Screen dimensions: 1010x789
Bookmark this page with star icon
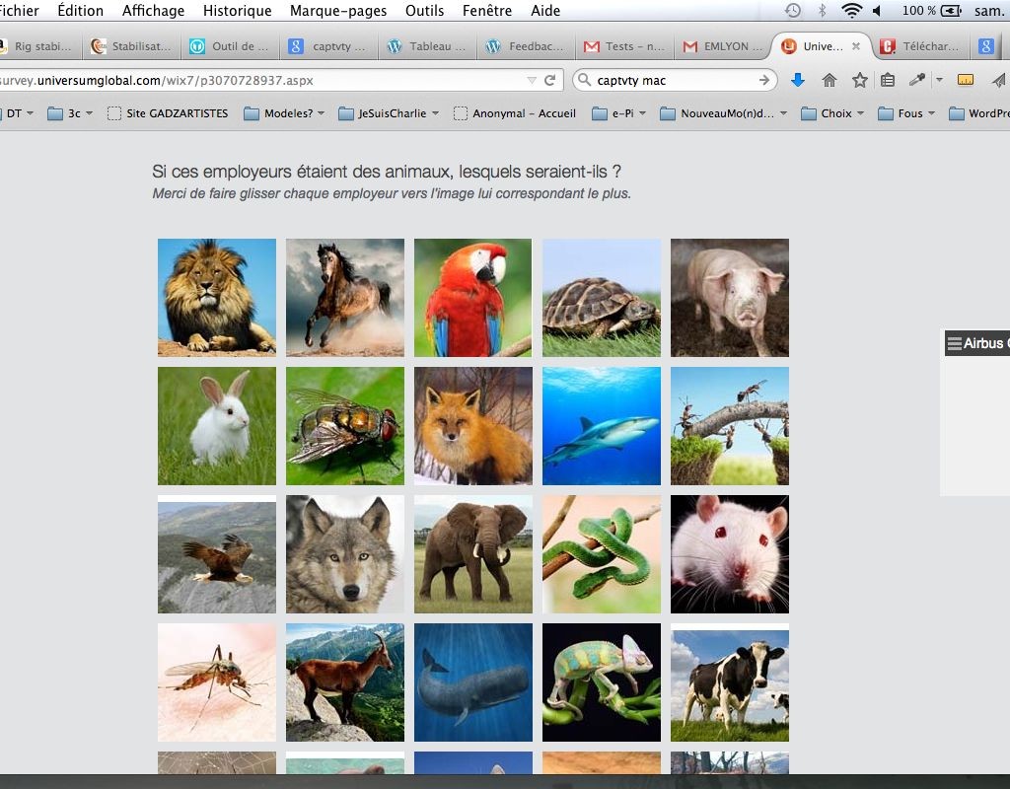pyautogui.click(x=859, y=80)
